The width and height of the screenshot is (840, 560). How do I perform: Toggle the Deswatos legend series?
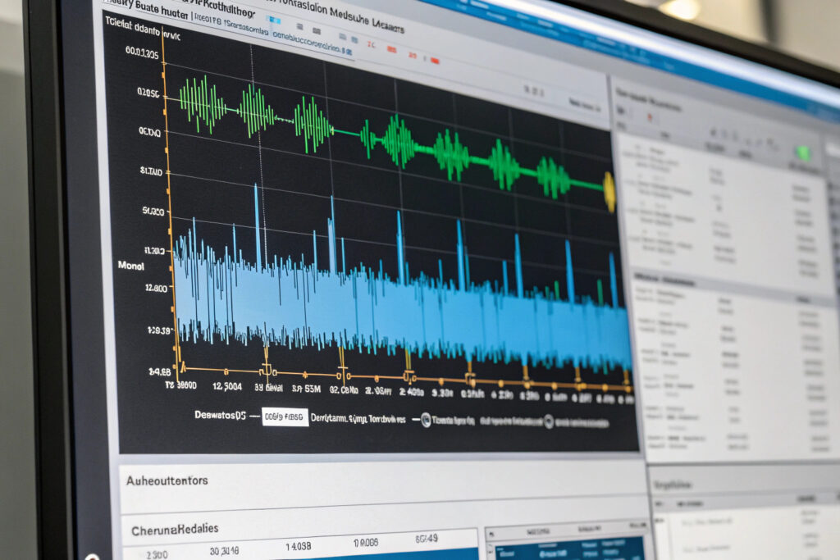tap(220, 417)
